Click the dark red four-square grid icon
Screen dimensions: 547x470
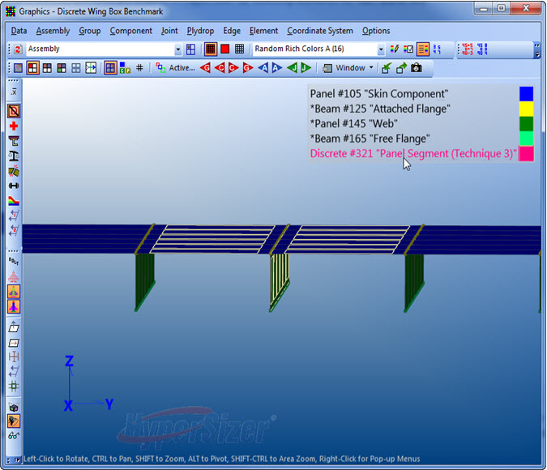(47, 68)
